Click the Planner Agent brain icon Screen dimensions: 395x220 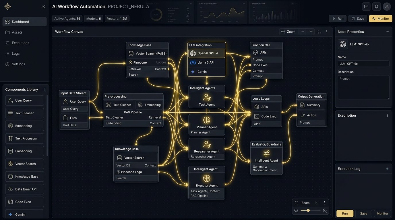(207, 120)
